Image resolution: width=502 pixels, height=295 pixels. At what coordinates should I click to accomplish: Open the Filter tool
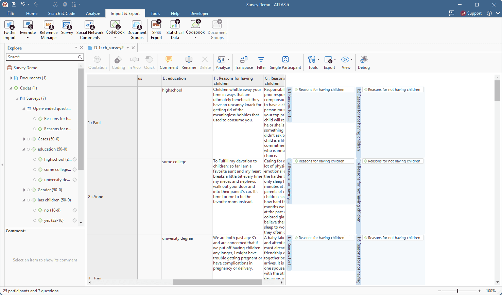261,63
